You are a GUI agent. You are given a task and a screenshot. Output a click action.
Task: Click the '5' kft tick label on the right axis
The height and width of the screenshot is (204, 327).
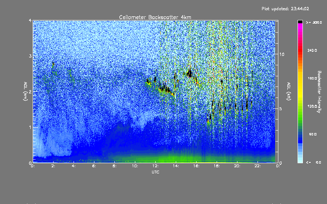pos(280,109)
